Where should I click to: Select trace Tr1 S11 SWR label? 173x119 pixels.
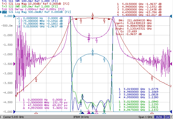pos(30,1)
